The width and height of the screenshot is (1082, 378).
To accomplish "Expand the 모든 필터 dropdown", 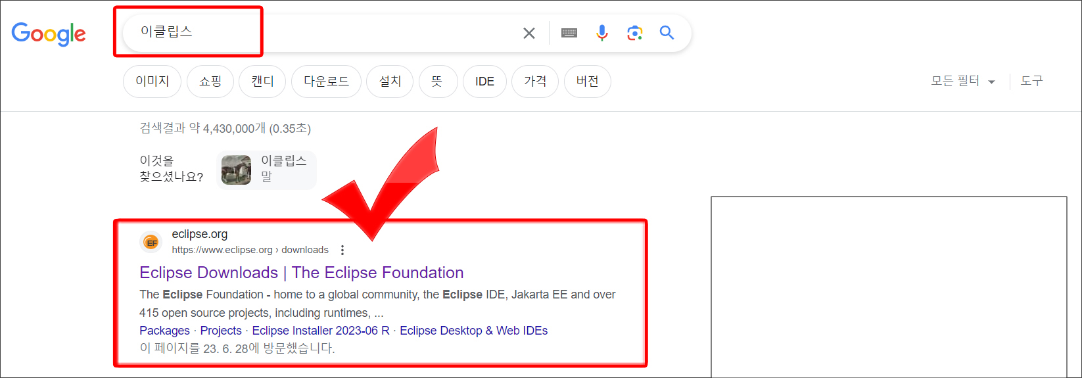I will pyautogui.click(x=963, y=81).
